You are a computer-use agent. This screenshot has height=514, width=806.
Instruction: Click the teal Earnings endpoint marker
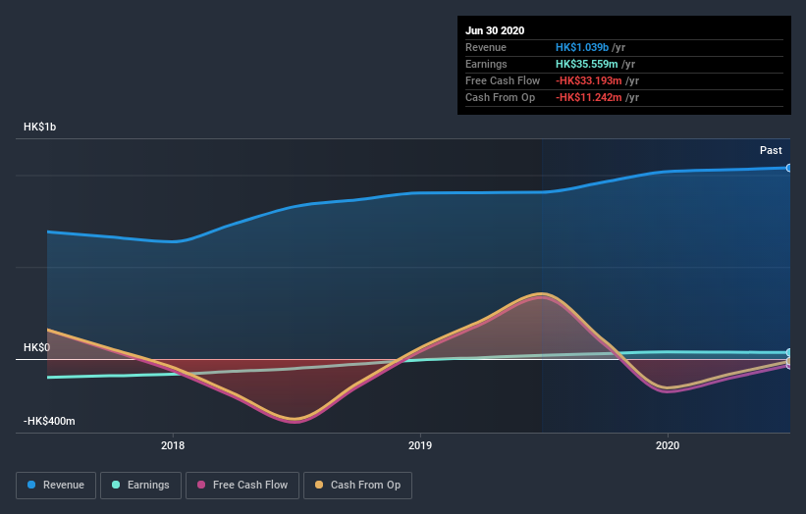coord(789,352)
